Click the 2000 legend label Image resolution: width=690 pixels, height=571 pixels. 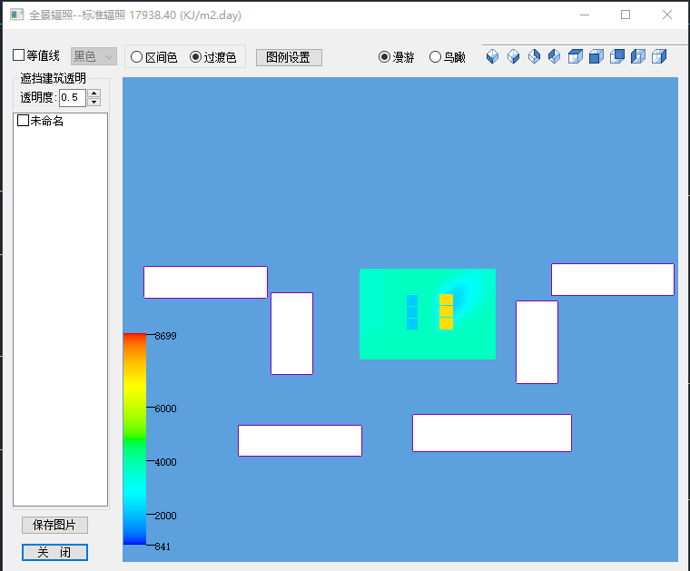pos(165,516)
